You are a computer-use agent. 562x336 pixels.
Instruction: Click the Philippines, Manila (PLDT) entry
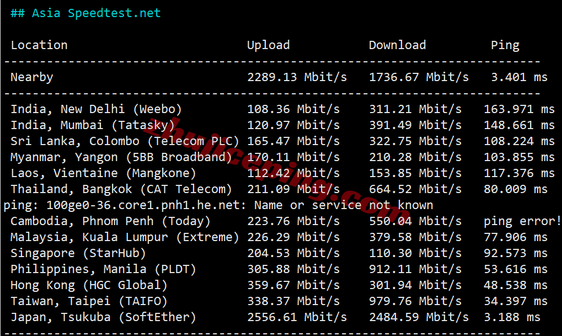103,269
